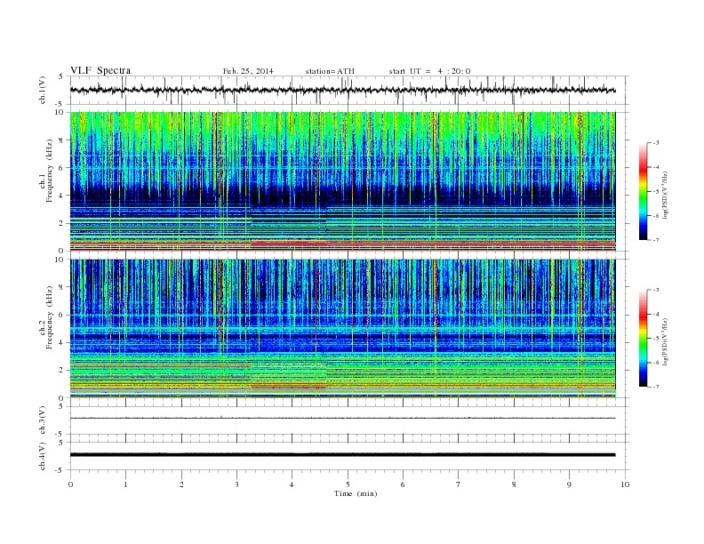
Task: Click the ch.1 spectrogram 4 kHz tick label
Action: (61, 196)
